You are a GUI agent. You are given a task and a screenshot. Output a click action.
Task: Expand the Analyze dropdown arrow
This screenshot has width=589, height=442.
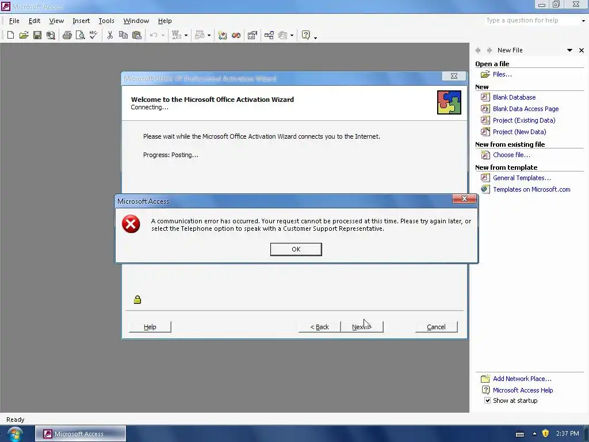pos(209,35)
